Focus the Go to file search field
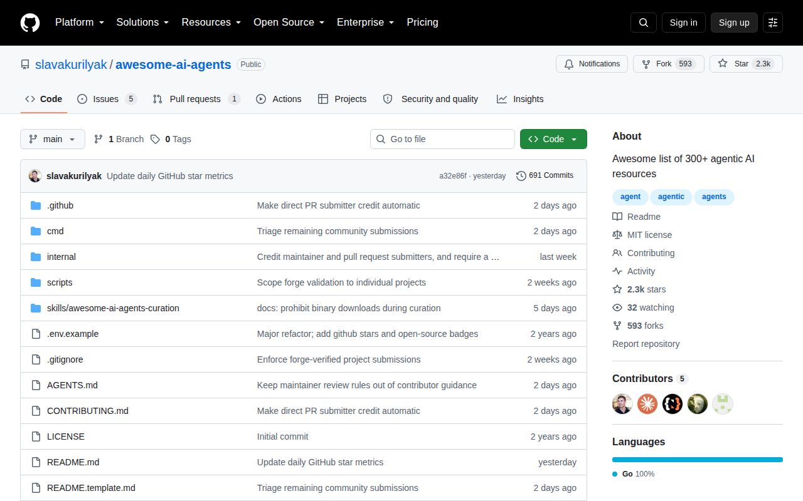This screenshot has width=803, height=501. [442, 139]
